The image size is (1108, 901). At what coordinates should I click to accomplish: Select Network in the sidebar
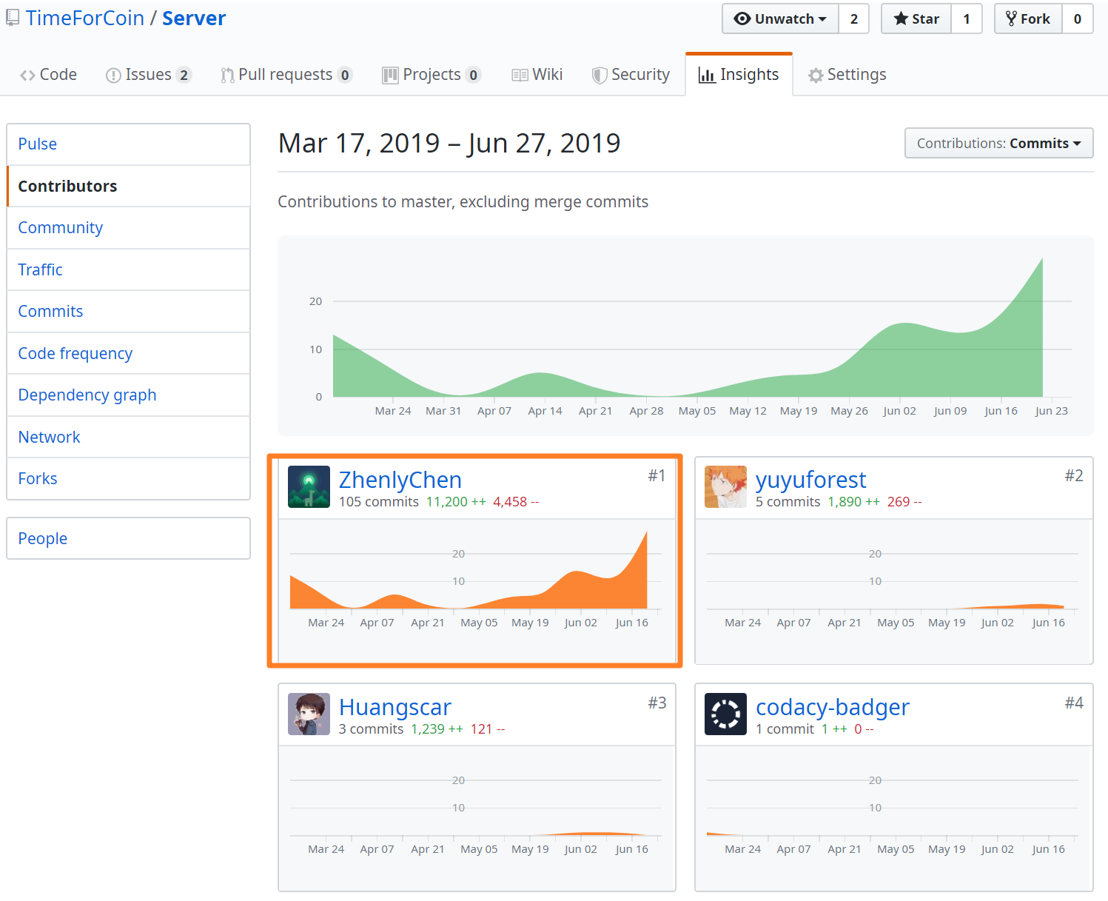coord(129,437)
